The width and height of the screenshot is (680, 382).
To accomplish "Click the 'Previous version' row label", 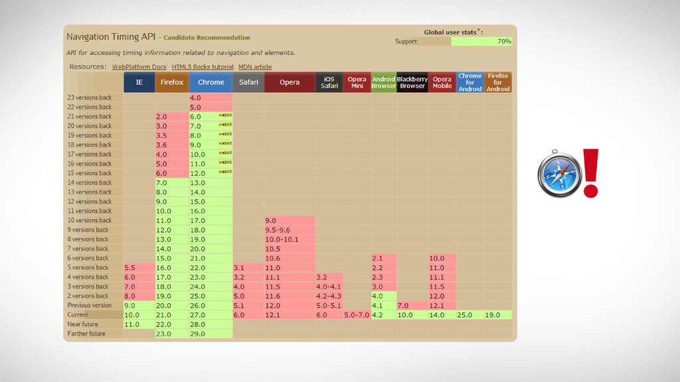I will pos(90,305).
